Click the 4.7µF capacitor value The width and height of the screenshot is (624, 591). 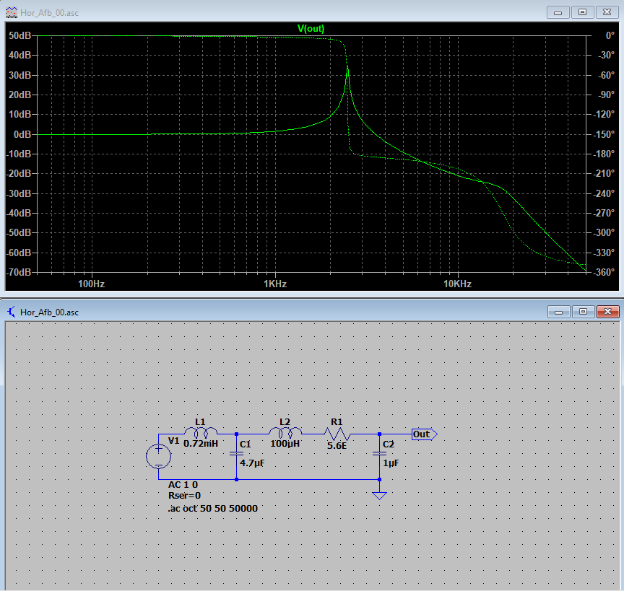pos(252,463)
